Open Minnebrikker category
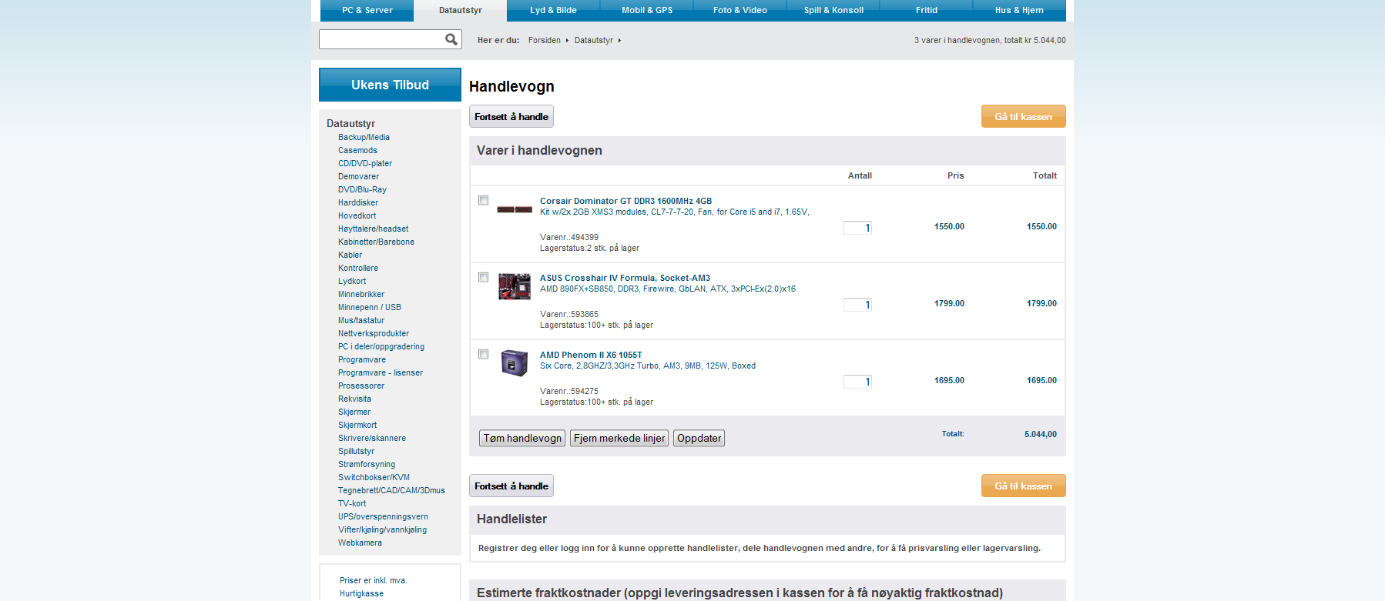The image size is (1385, 601). [361, 294]
